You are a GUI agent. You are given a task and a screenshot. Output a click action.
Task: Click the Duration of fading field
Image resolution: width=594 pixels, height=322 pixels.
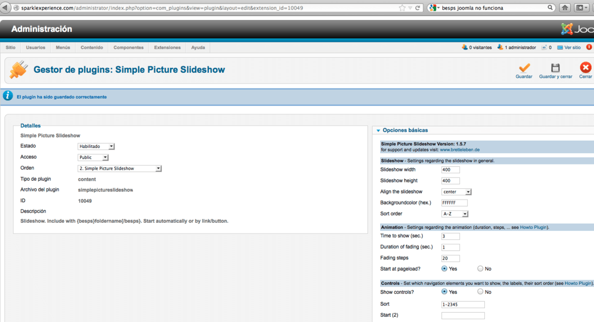[x=450, y=247]
